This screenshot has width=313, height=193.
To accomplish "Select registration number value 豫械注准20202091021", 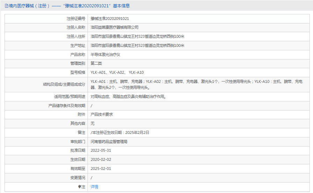I will pos(110,19).
